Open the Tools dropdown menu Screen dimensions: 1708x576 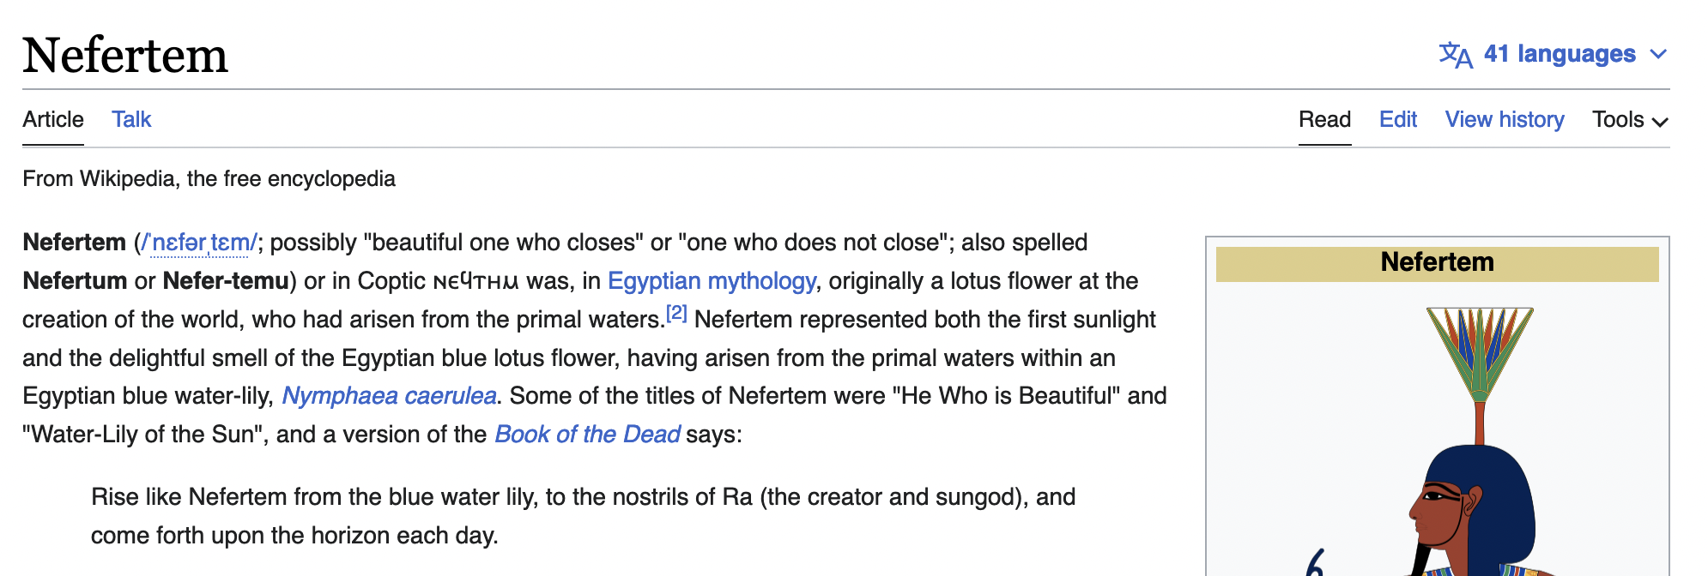pos(1629,120)
